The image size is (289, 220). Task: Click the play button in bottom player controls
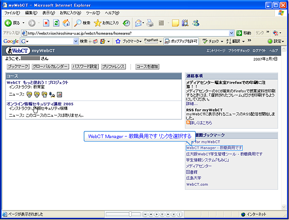(157, 214)
